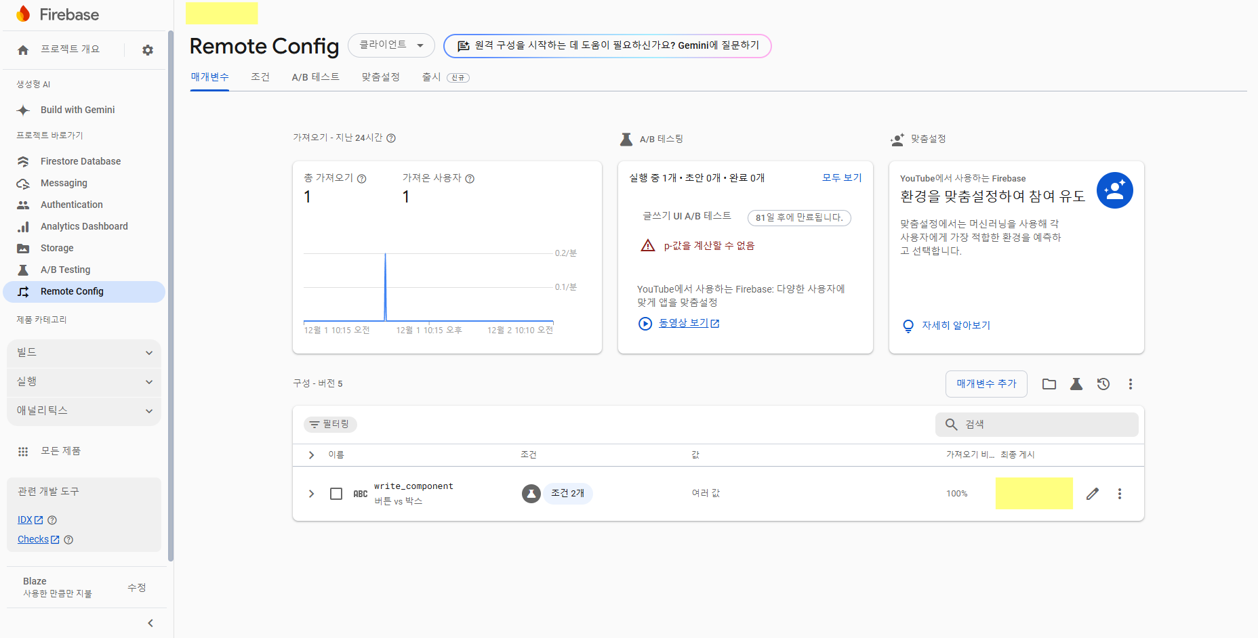Image resolution: width=1258 pixels, height=638 pixels.
Task: Click the folder group icon
Action: 1049,384
